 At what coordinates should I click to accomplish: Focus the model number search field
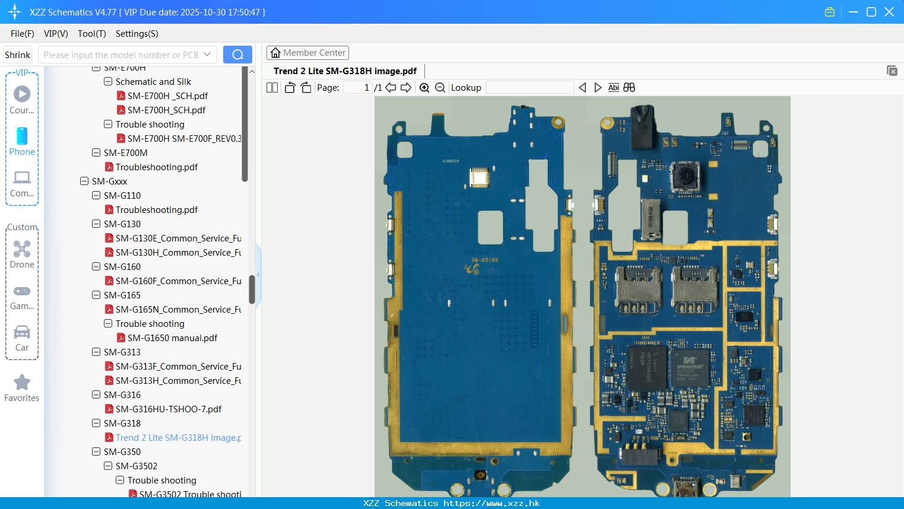point(120,55)
